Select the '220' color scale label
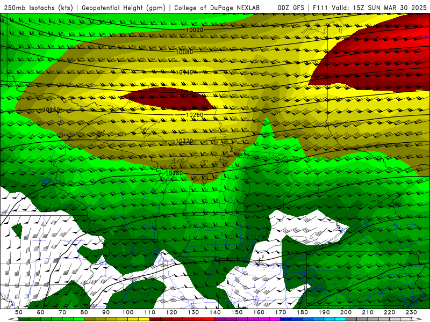 pyautogui.click(x=389, y=312)
